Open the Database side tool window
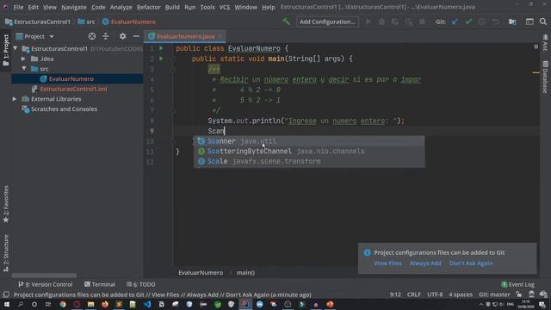The width and height of the screenshot is (551, 310). (545, 77)
